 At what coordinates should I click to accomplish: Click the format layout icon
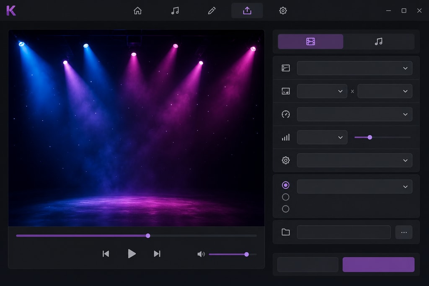286,68
